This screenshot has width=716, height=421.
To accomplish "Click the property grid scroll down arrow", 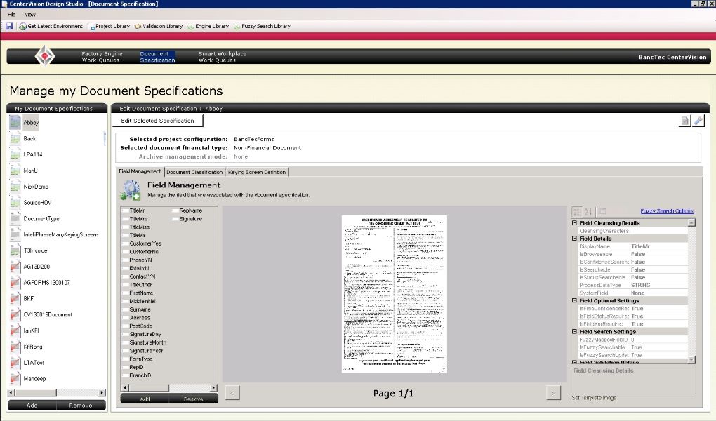I will pos(691,360).
